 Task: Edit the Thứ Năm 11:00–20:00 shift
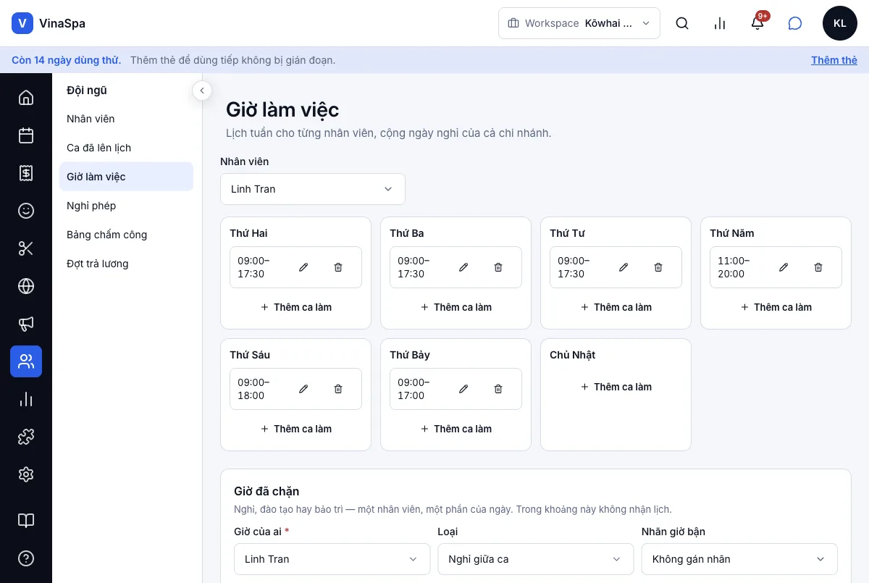784,267
